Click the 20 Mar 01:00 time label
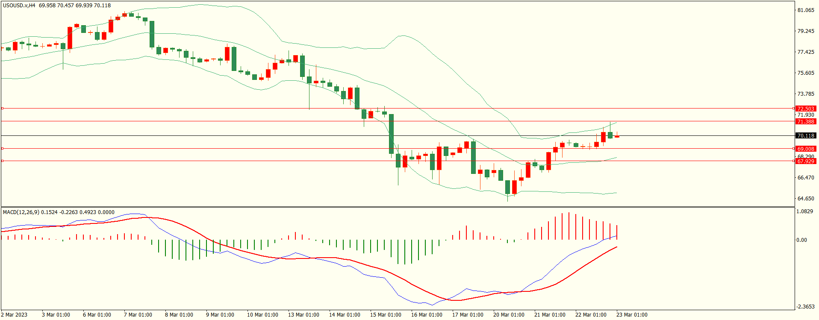819x320 pixels. (509, 315)
